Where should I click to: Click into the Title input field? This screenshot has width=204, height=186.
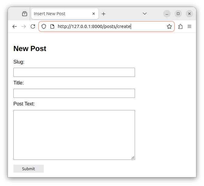[x=74, y=93]
